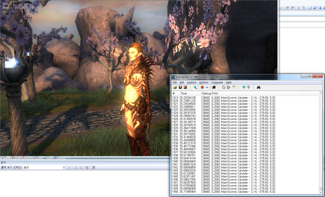Click the Previous bookmark icon
This screenshot has height=197, width=325.
(x=315, y=8)
